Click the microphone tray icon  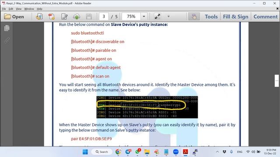pos(231,152)
